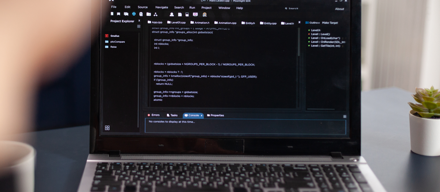Switch to the Entity.h tab
Image resolution: width=440 pixels, height=192 pixels.
[248, 23]
